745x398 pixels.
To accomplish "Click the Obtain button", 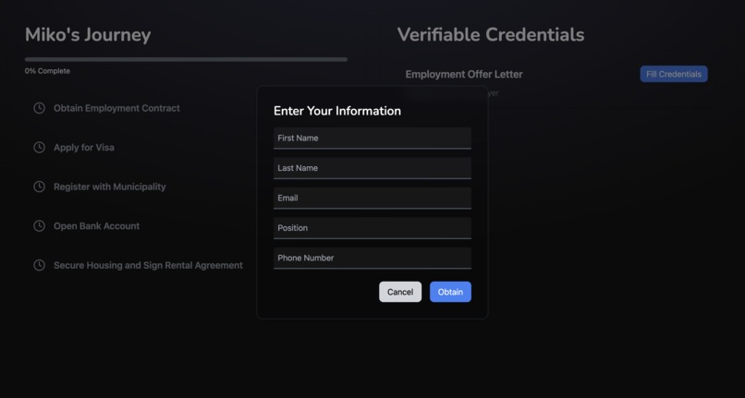I will click(450, 292).
